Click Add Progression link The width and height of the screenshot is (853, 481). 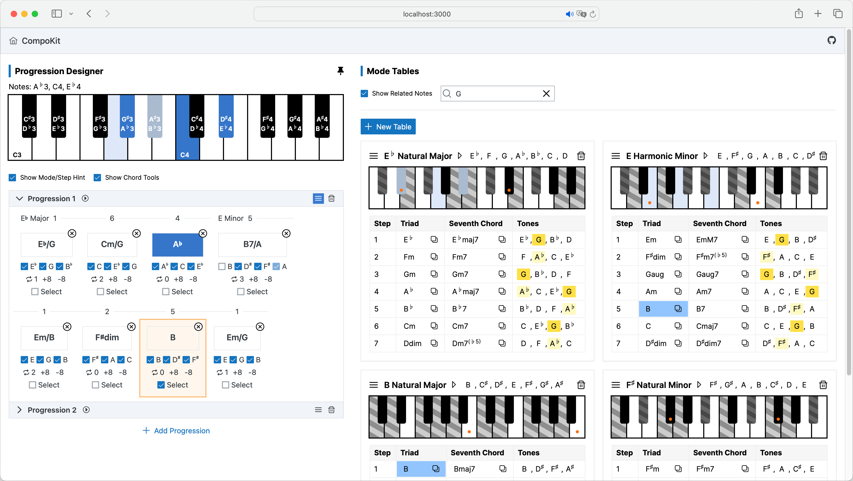click(x=176, y=431)
